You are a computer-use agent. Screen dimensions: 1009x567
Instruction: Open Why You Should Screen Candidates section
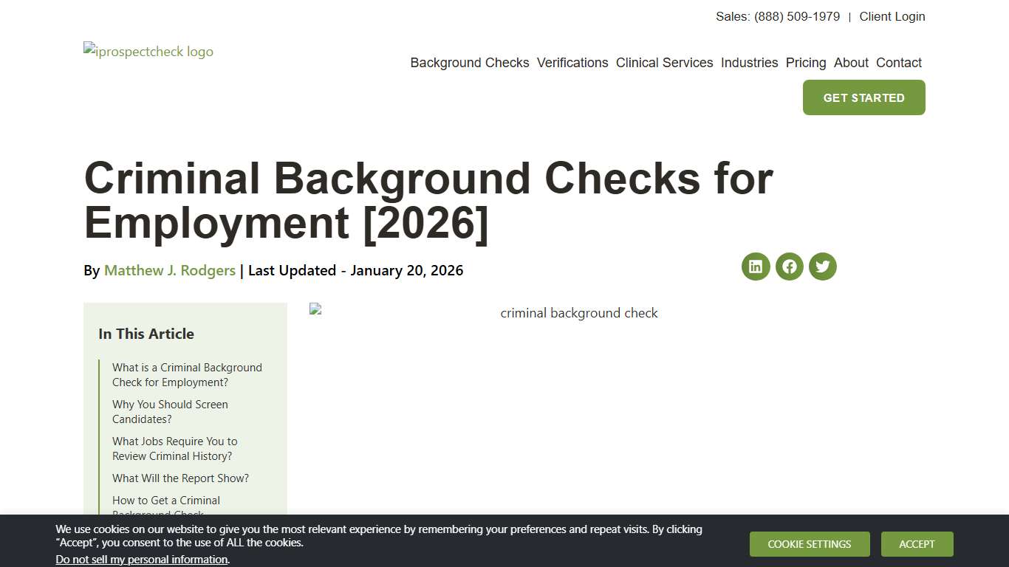click(x=170, y=411)
